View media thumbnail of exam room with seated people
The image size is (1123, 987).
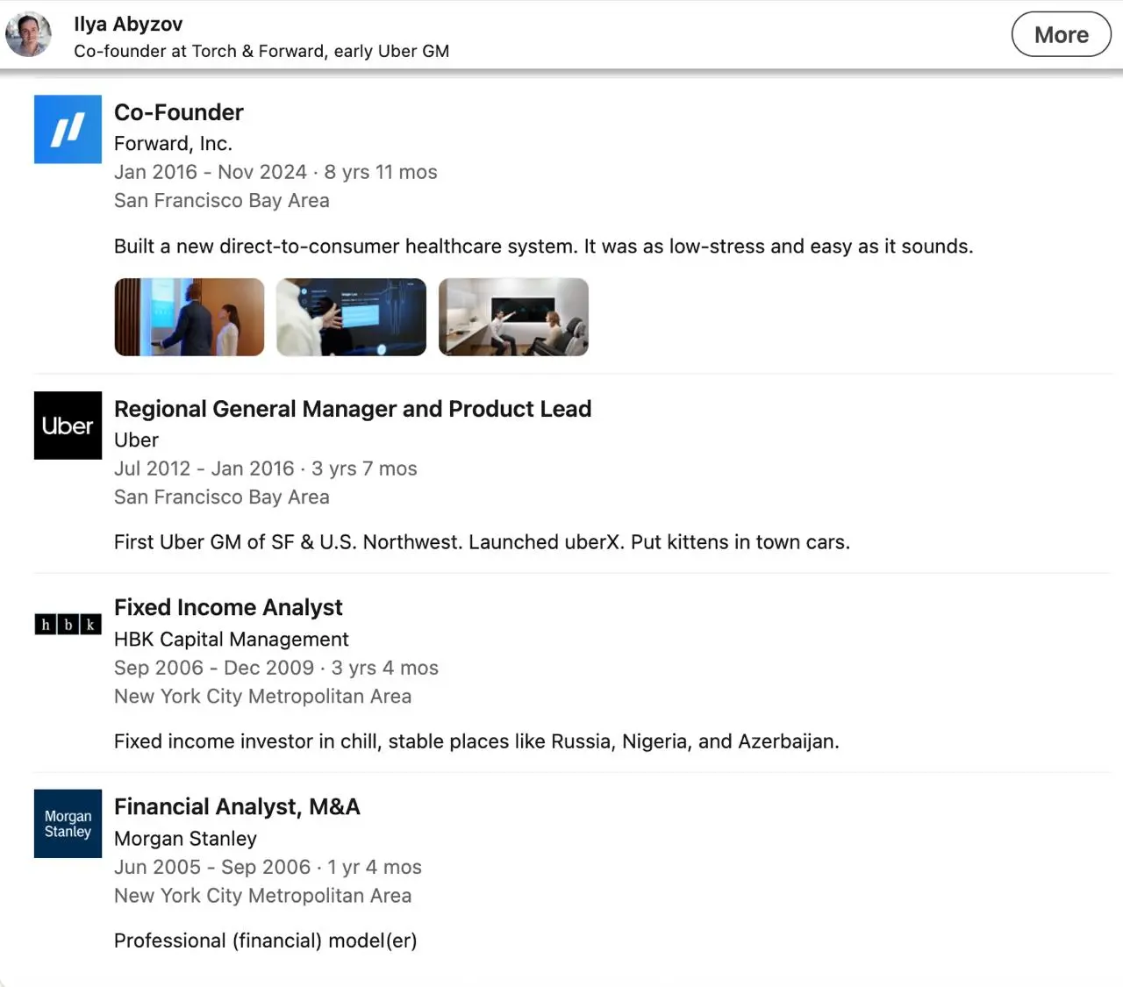[x=514, y=317]
